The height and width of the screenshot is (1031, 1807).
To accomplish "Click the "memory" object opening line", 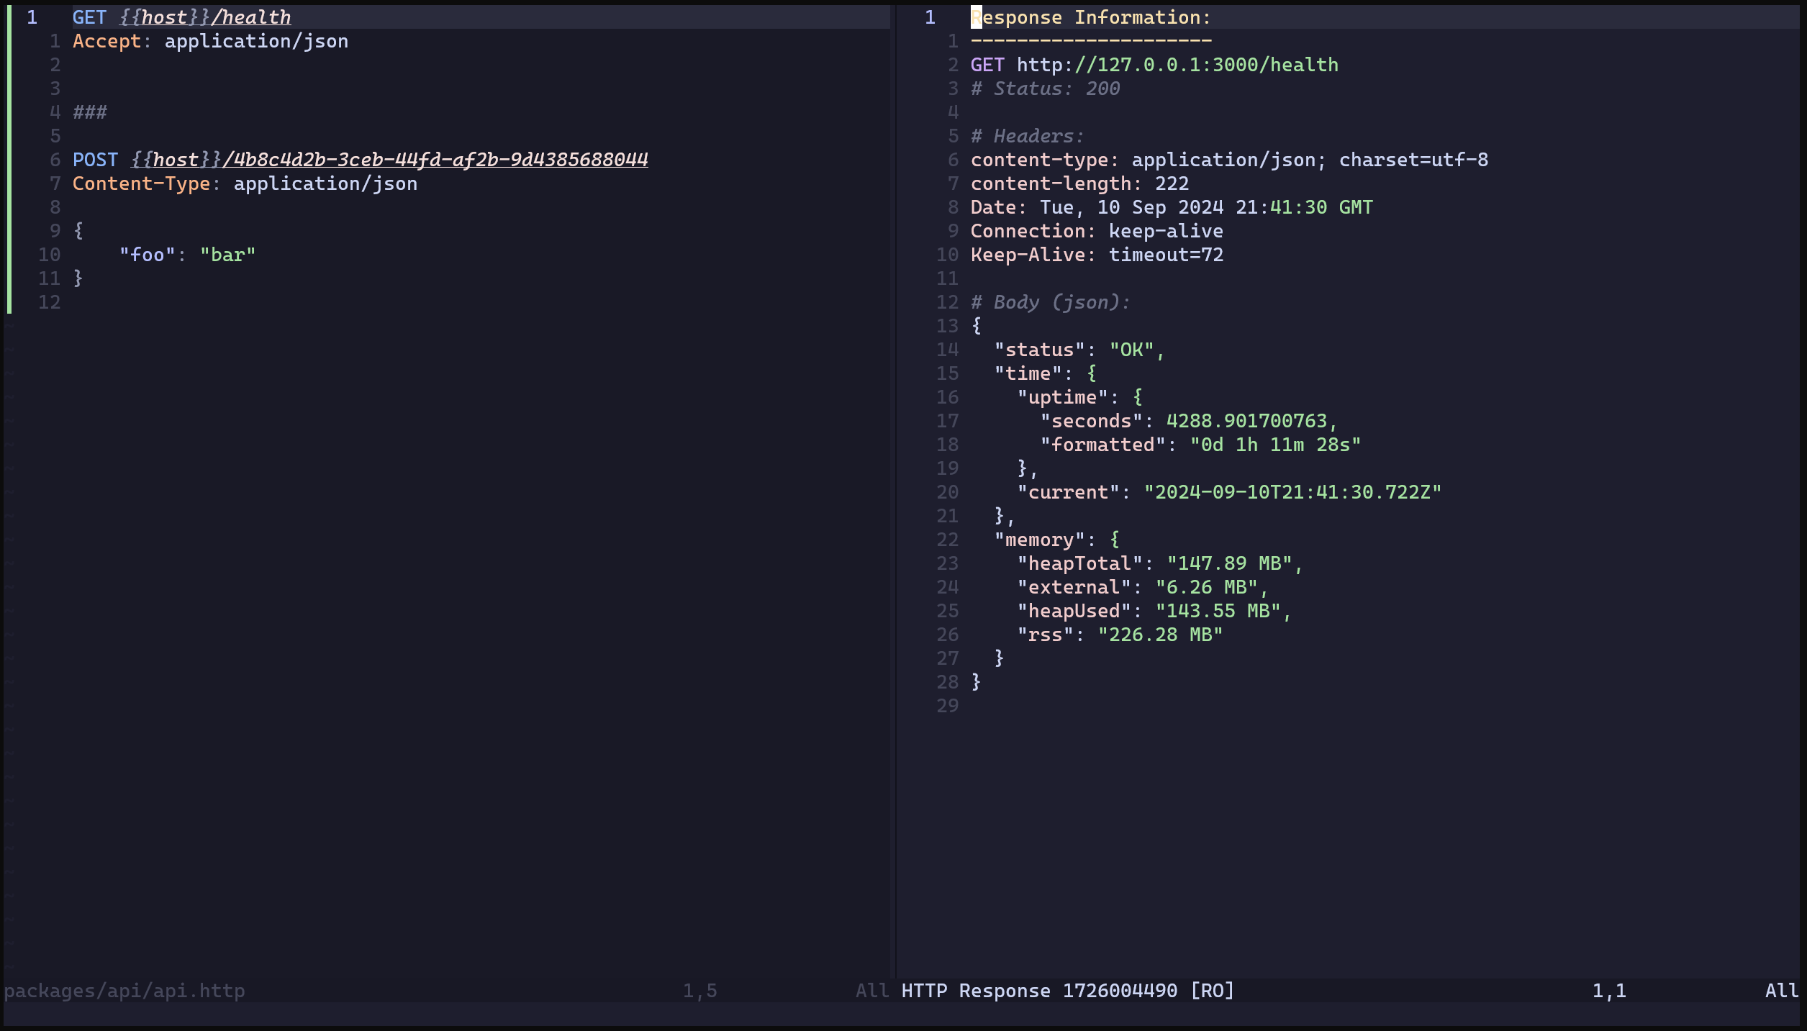I will point(1056,540).
